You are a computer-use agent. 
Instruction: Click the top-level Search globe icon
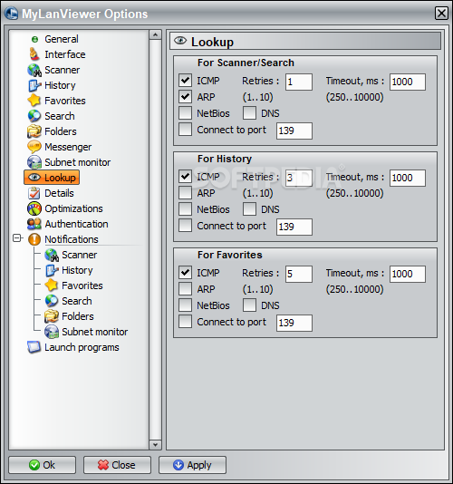(x=34, y=116)
